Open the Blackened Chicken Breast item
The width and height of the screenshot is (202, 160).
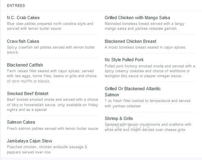pyautogui.click(x=130, y=41)
